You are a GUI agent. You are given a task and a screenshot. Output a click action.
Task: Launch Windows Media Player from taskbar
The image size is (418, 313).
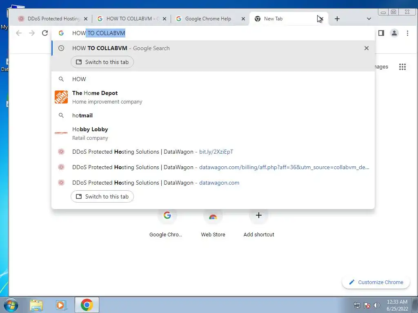(61, 305)
